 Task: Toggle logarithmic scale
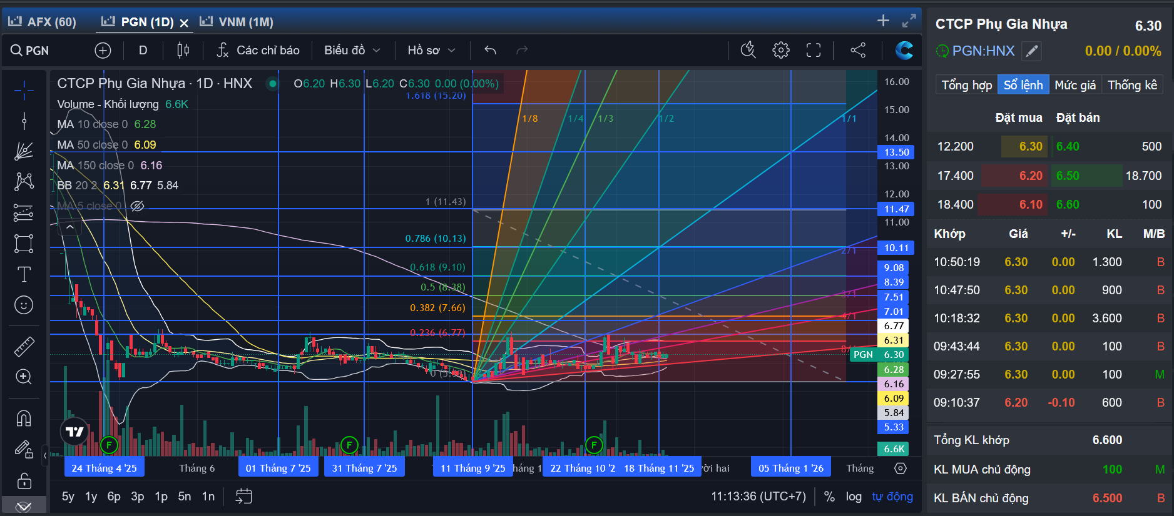[x=854, y=497]
